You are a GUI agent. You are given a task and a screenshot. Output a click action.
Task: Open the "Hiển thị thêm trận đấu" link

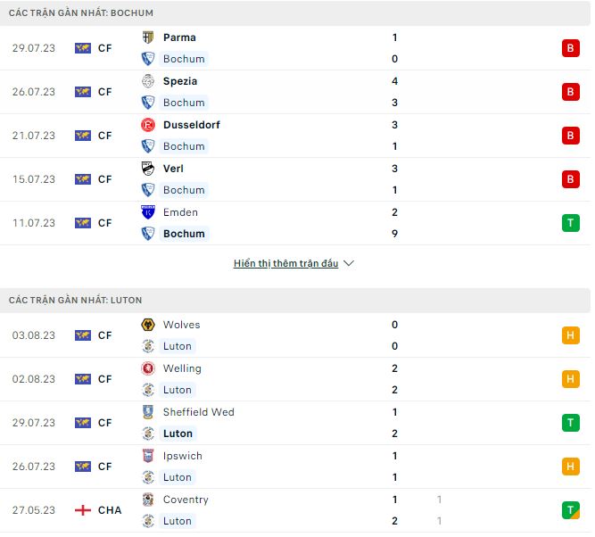(285, 264)
